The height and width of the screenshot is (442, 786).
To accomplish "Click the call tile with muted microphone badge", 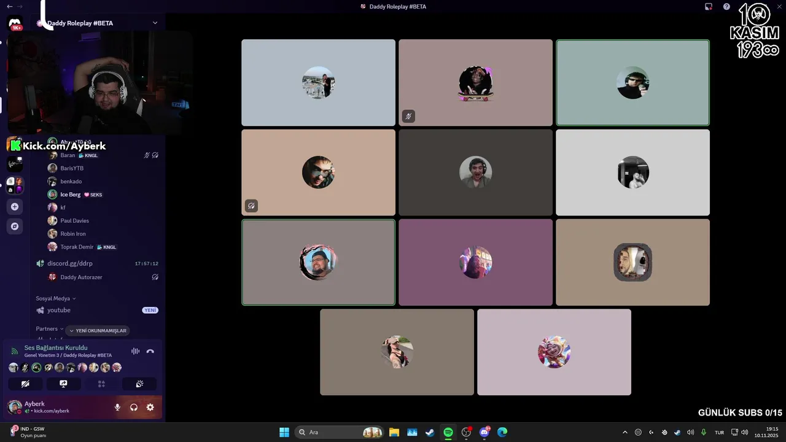I will pyautogui.click(x=475, y=83).
